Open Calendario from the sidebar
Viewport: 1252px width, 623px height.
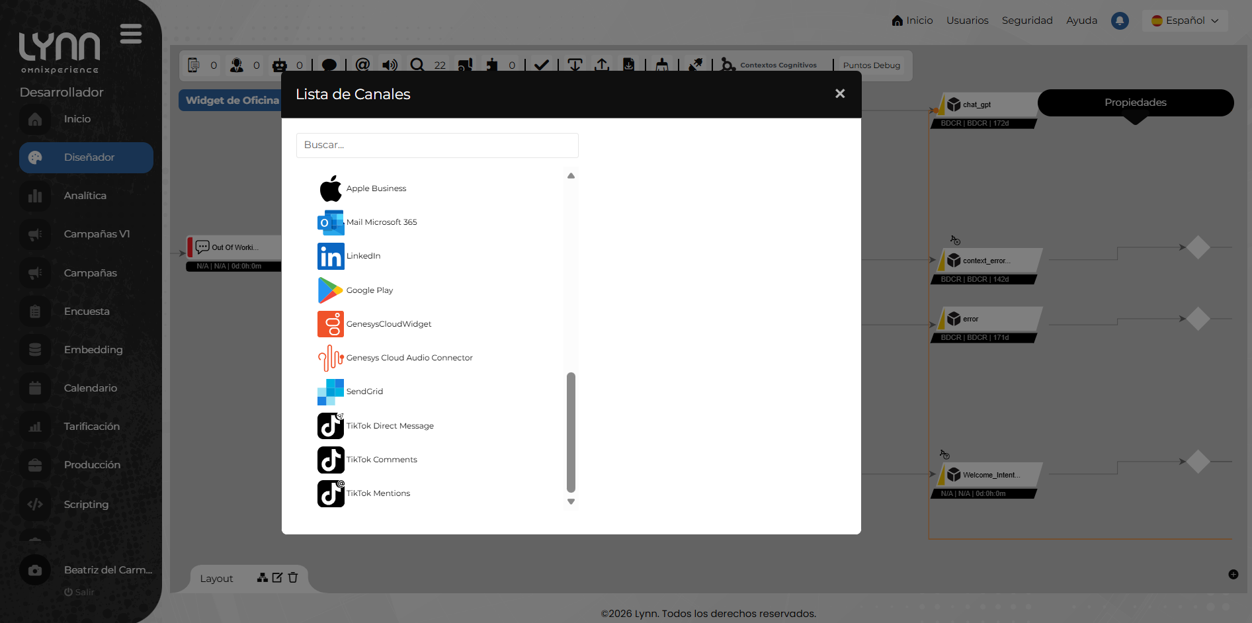click(86, 388)
